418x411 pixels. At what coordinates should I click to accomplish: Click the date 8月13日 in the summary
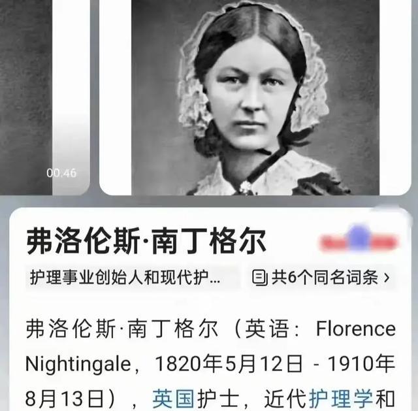pos(64,399)
